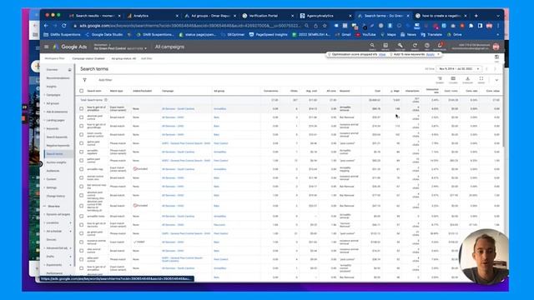534x300 pixels.
Task: Open the YouTube bookmark
Action: point(366,34)
